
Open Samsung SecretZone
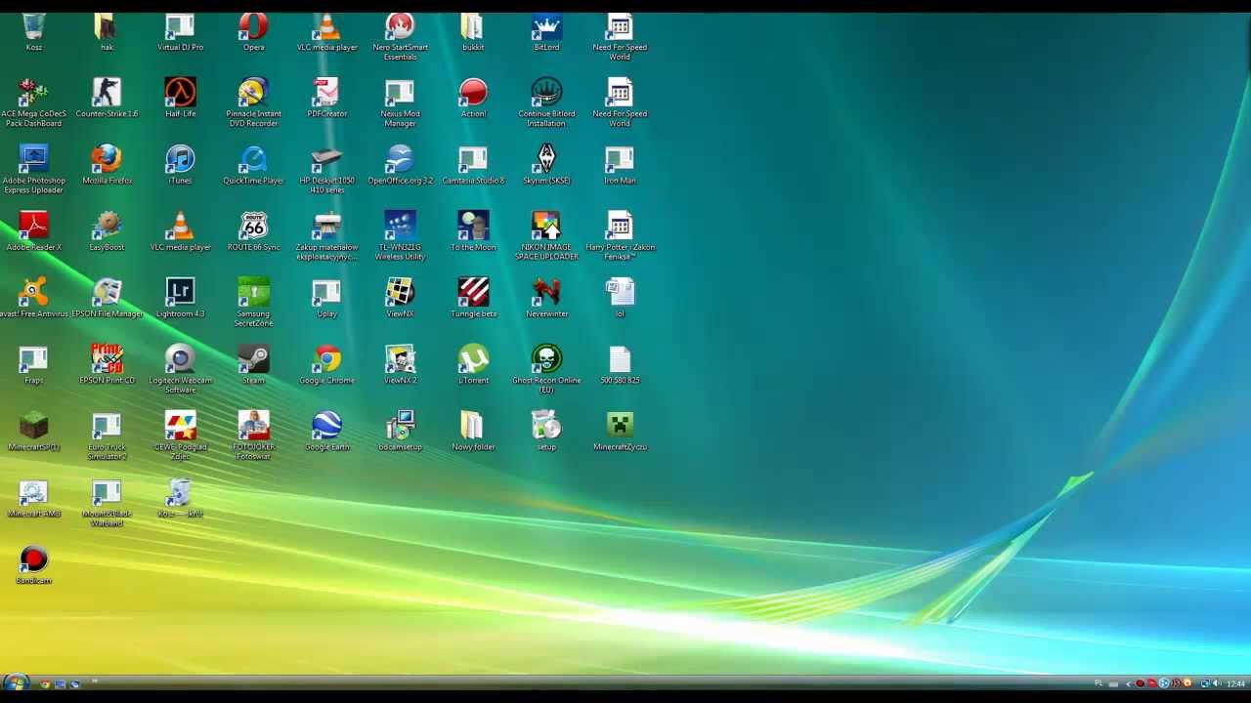[x=253, y=303]
